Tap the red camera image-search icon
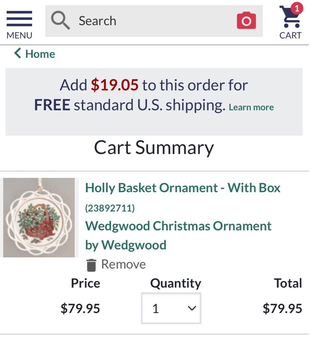Viewport: 310px width, 347px height. tap(246, 21)
